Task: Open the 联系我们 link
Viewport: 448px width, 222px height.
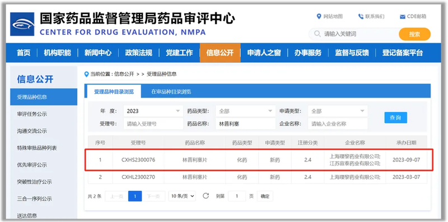Action: (375, 16)
